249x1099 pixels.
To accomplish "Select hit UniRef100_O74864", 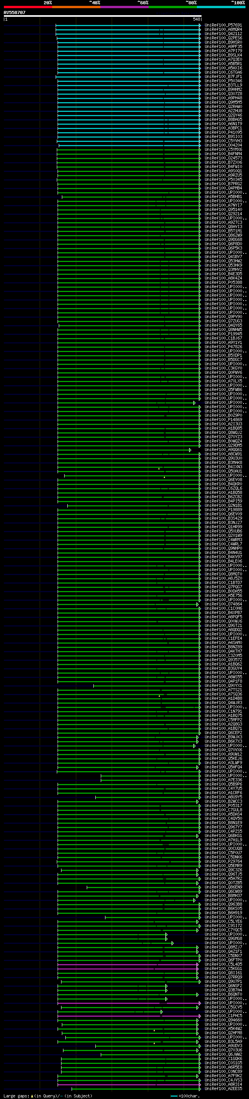I will [x=223, y=604].
